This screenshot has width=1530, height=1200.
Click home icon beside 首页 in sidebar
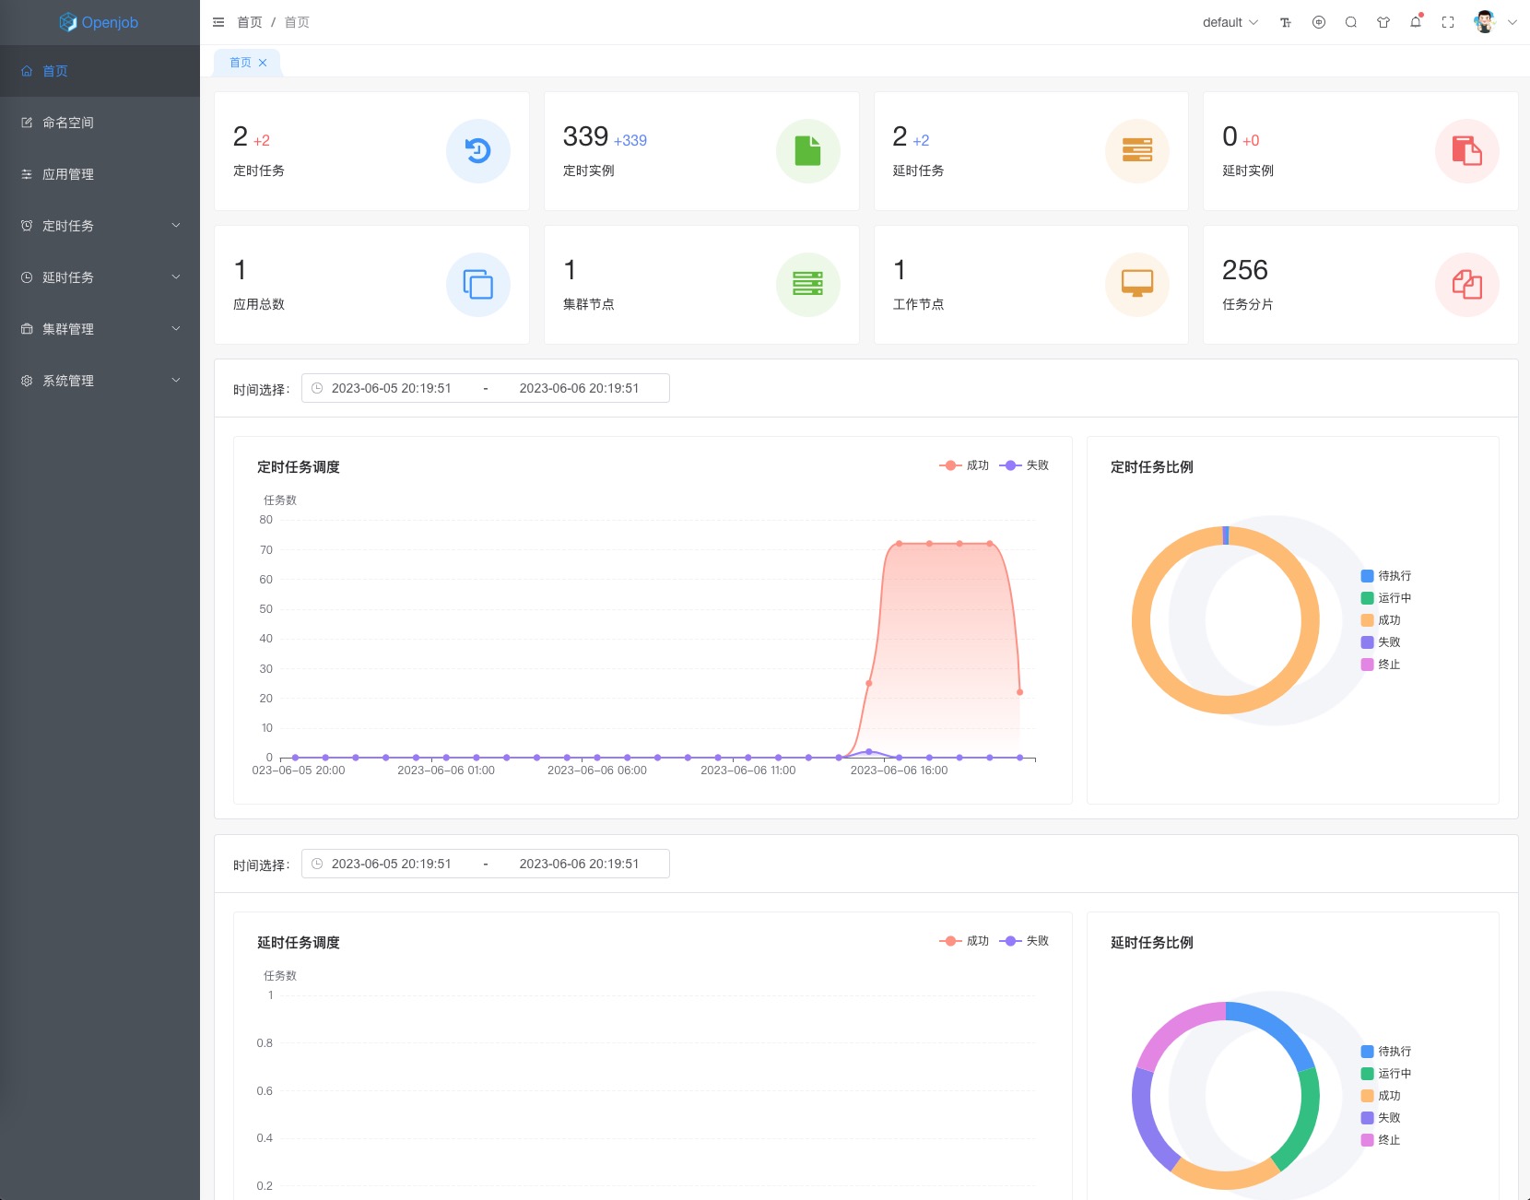click(27, 71)
